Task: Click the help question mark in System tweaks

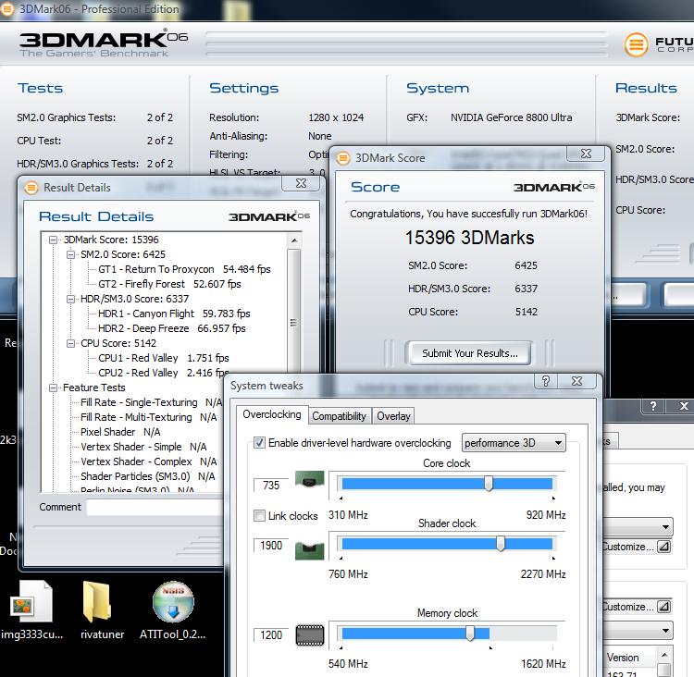Action: [546, 381]
